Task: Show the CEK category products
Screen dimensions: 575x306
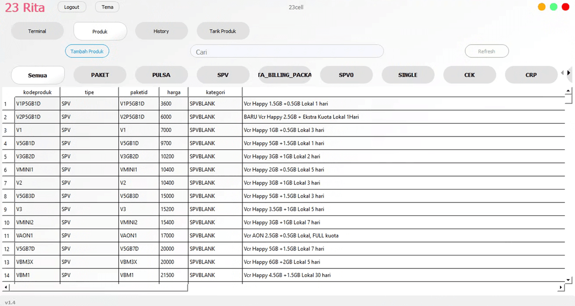Action: (x=469, y=75)
